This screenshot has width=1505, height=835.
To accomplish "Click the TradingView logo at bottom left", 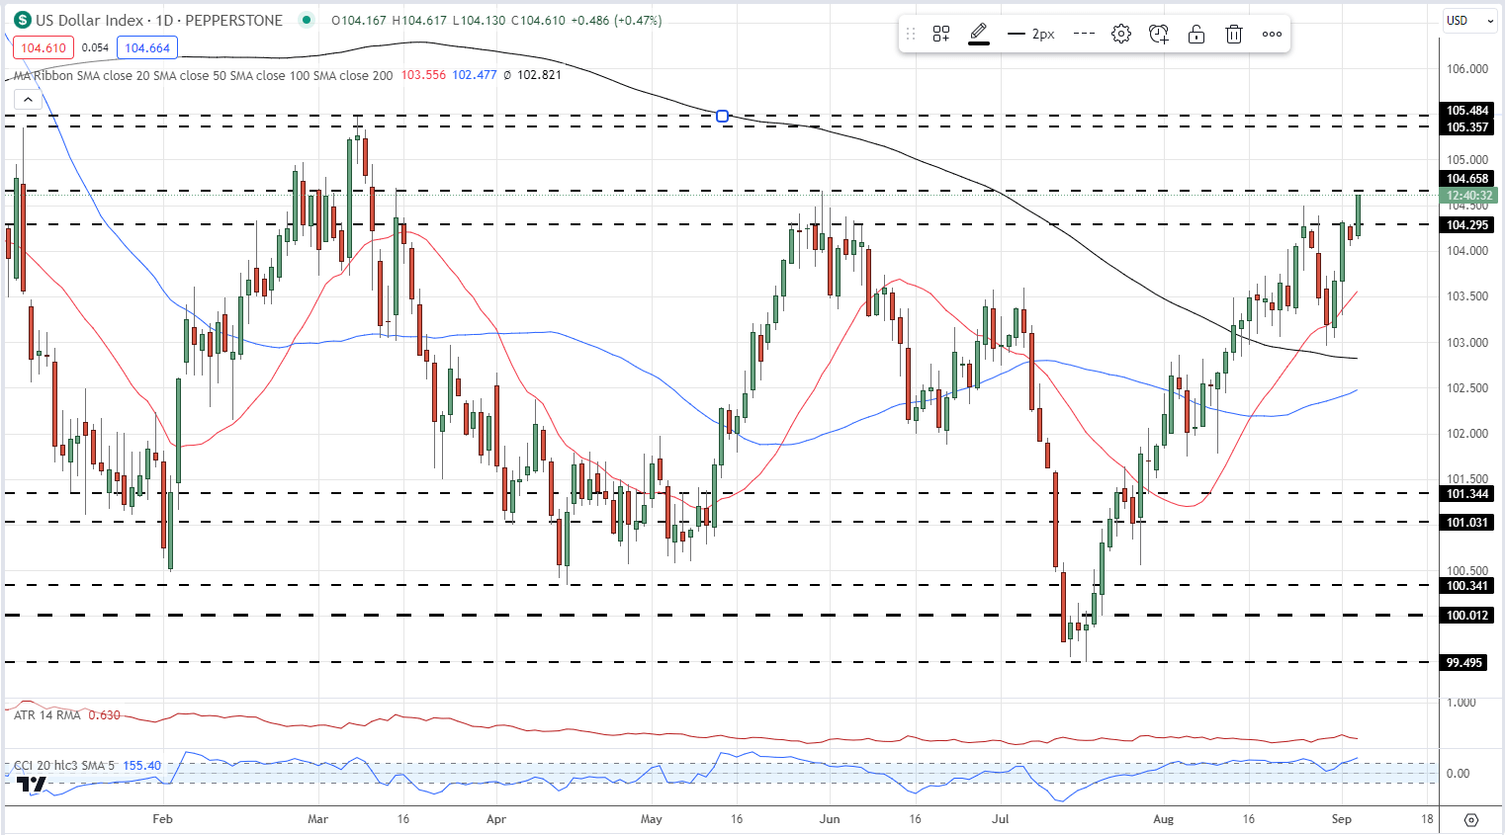I will click(32, 785).
